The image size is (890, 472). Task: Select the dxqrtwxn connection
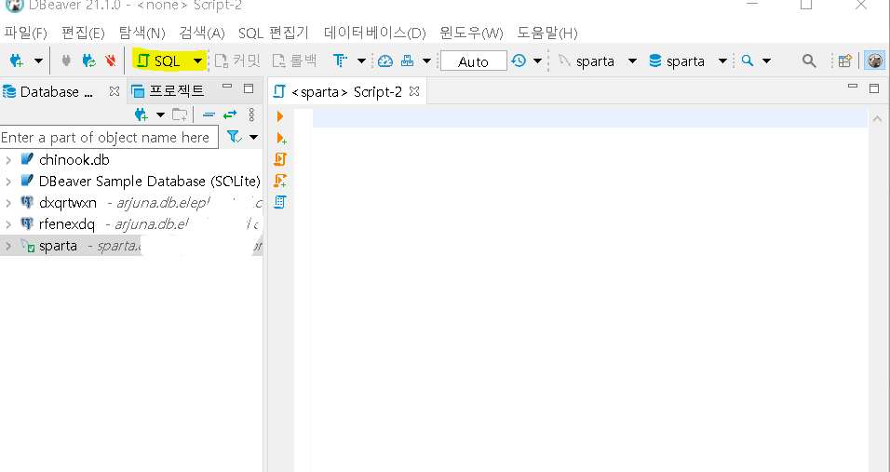tap(68, 203)
